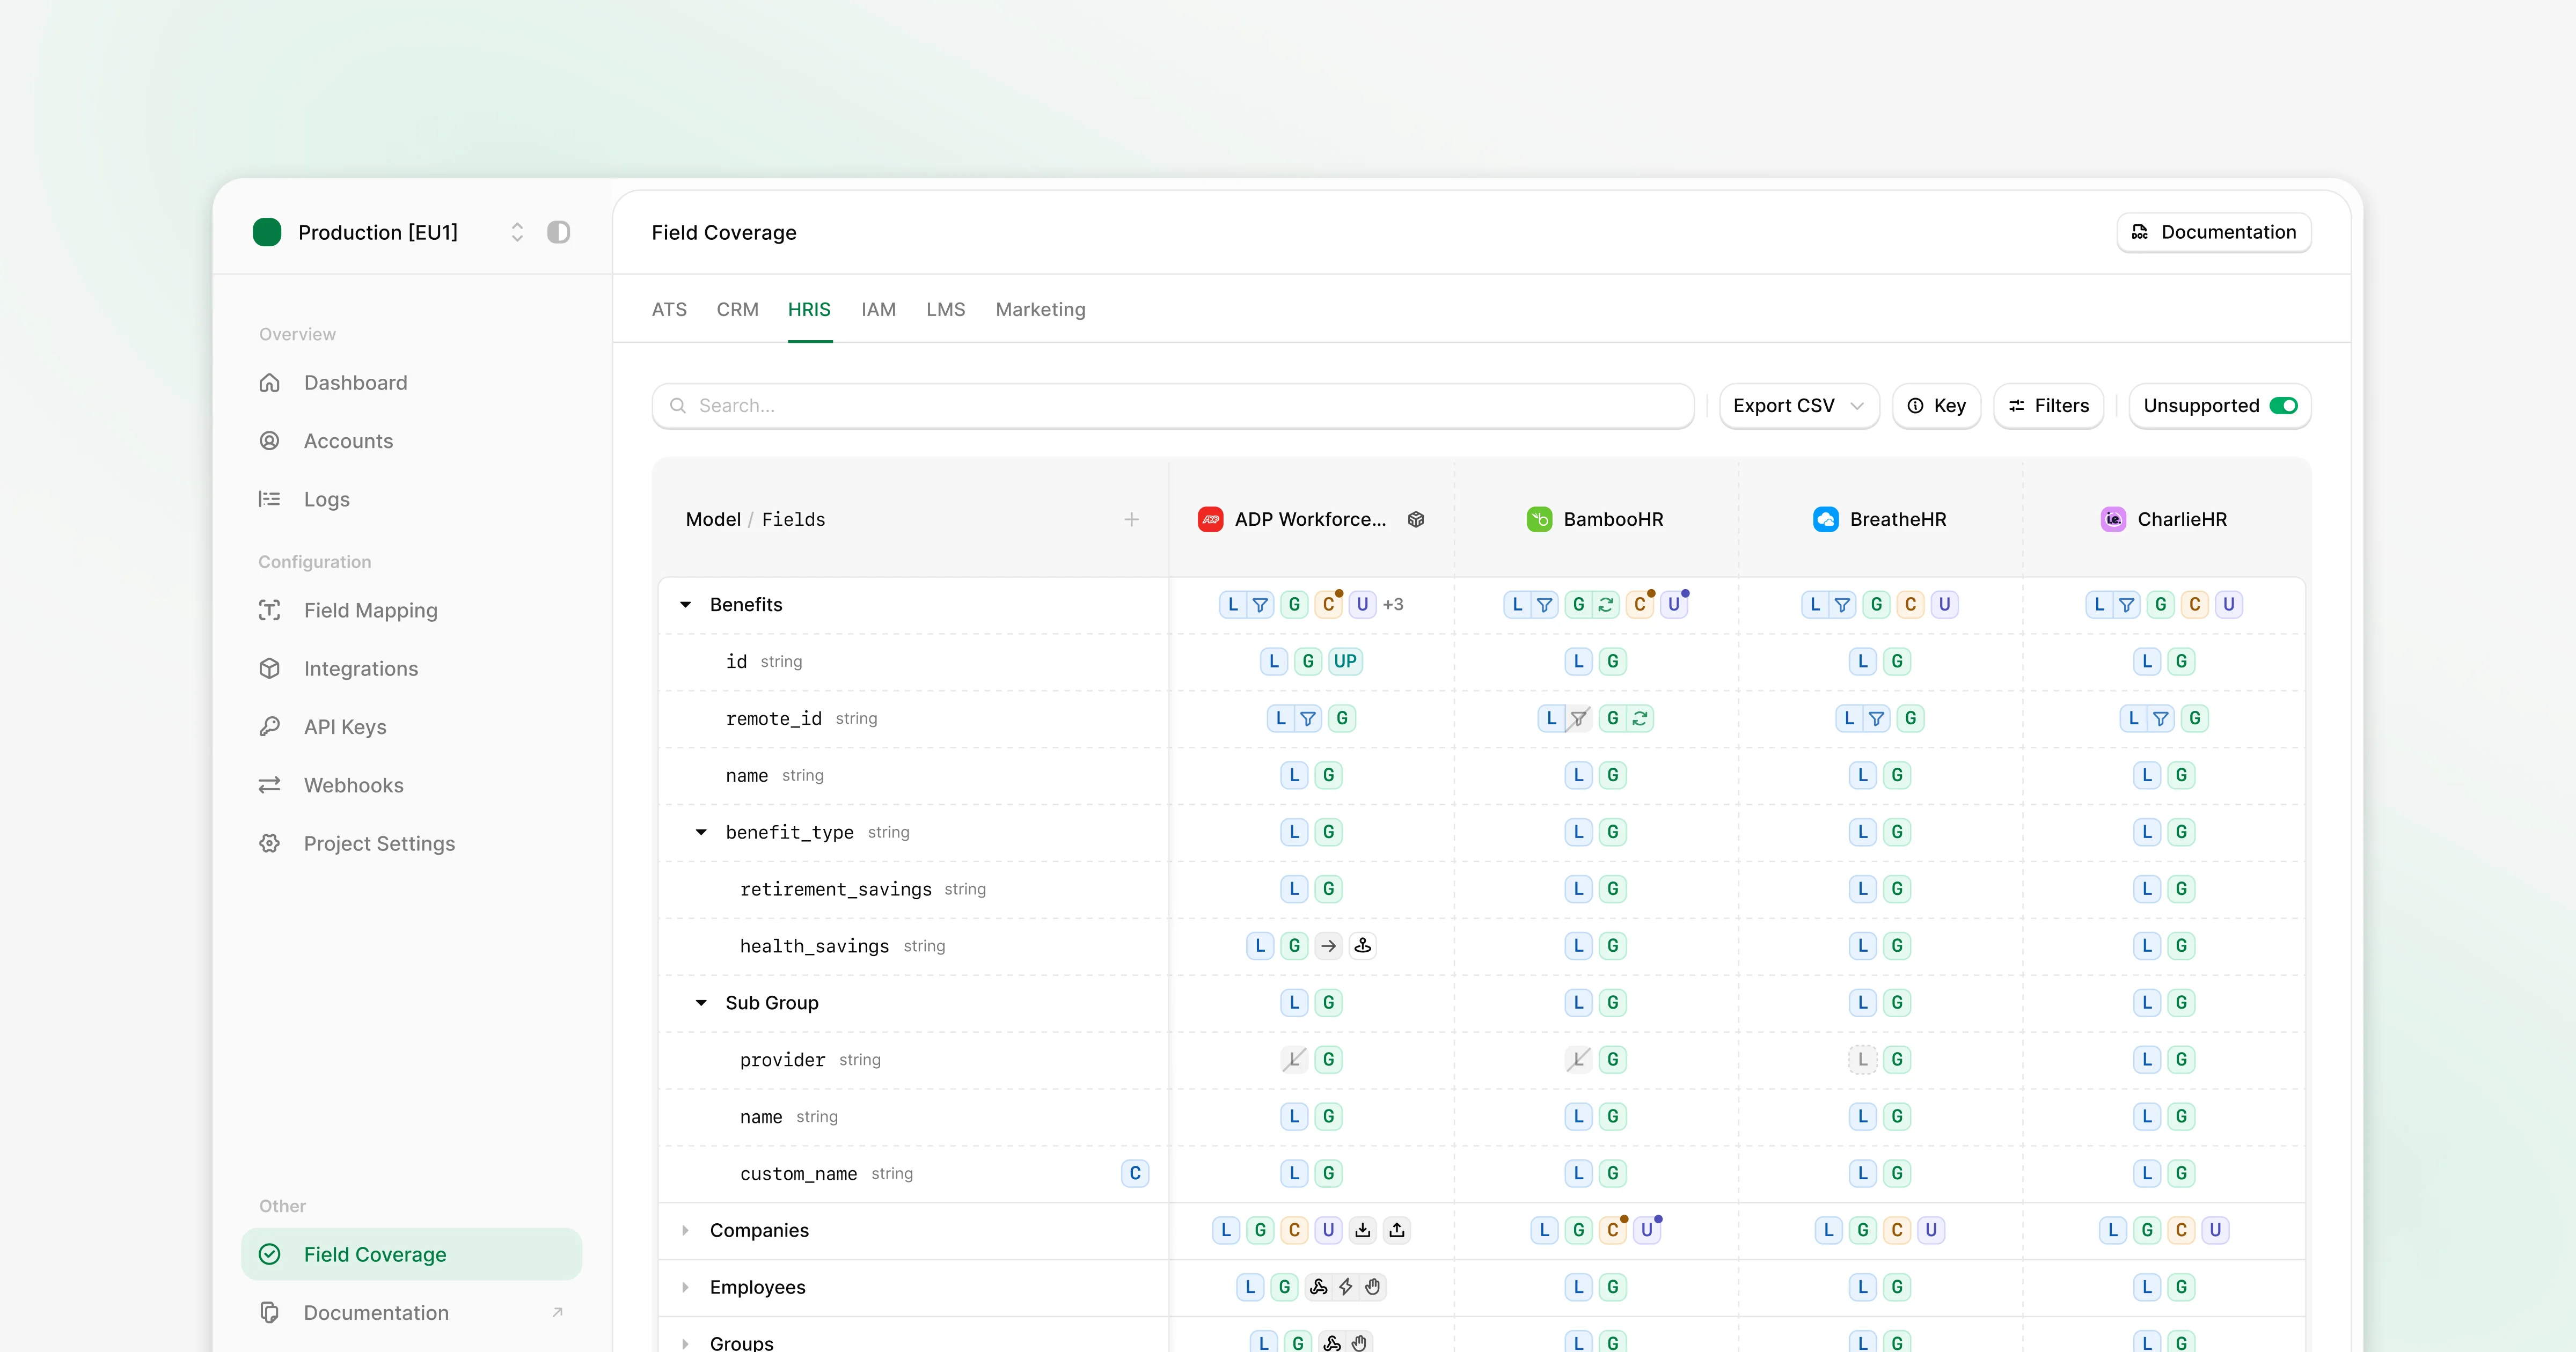This screenshot has width=2576, height=1352.
Task: Switch to the Marketing tab
Action: [x=1040, y=309]
